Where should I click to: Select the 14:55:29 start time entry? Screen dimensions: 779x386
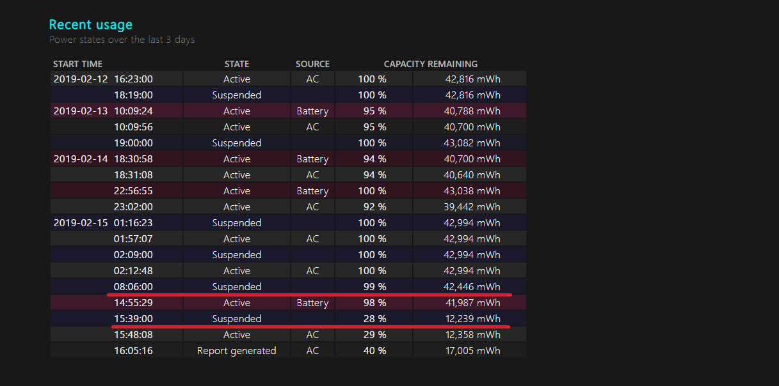tap(133, 303)
